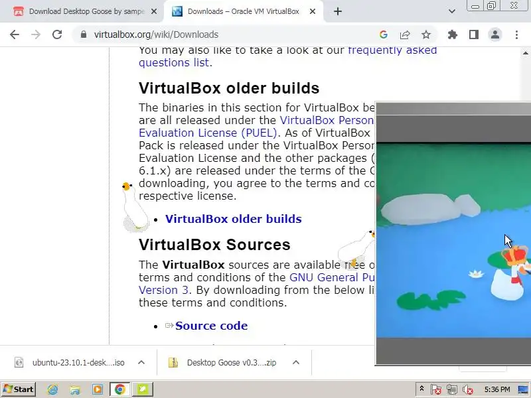Image resolution: width=531 pixels, height=398 pixels.
Task: Share this page using the share icon
Action: point(405,34)
